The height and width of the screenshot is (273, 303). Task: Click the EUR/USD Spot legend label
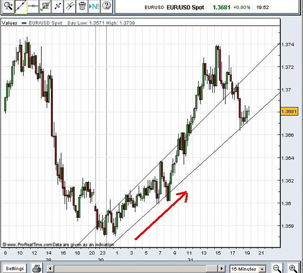pos(46,23)
